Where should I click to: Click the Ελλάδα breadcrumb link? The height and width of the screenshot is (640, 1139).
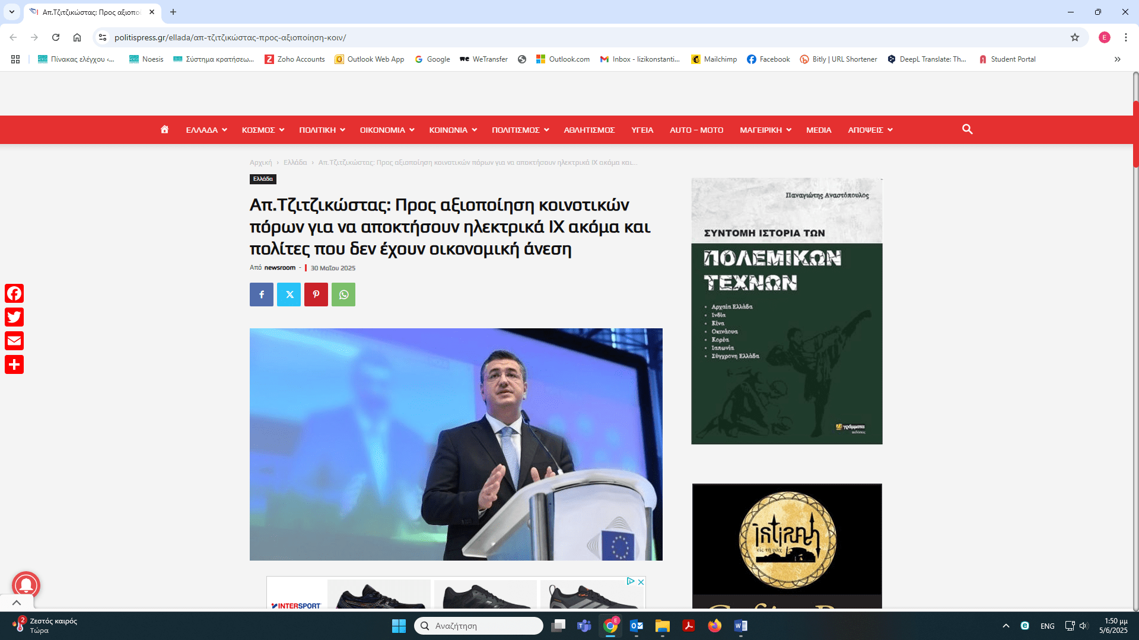coord(295,162)
